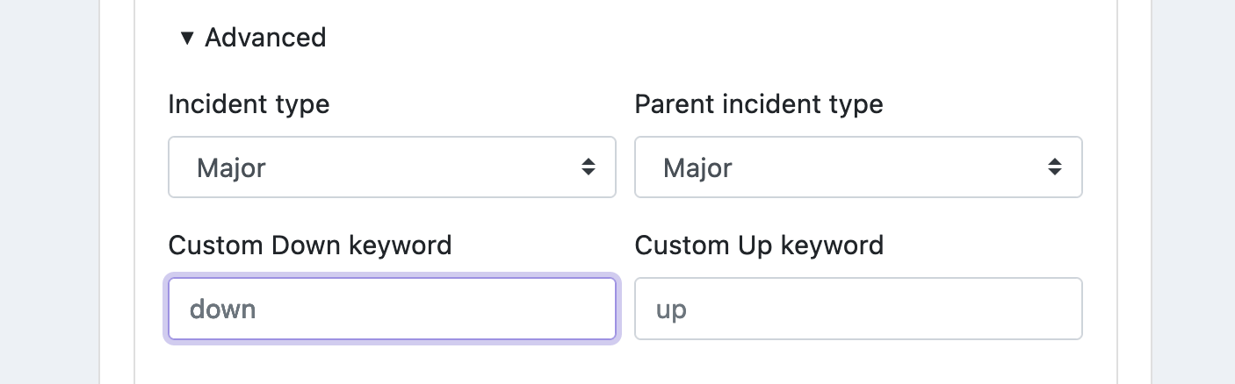1235x384 pixels.
Task: Click the gray page background on the left
Action: coord(49,192)
